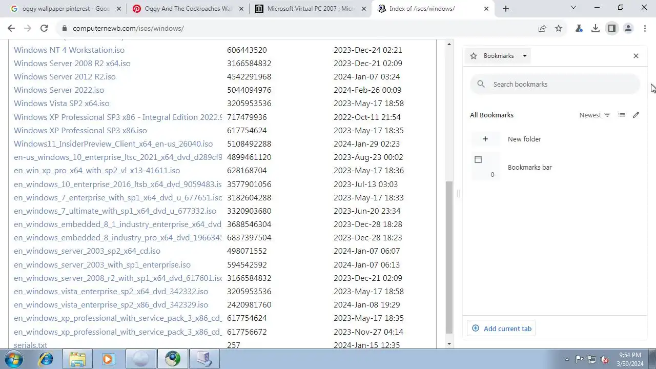Viewport: 656px width, 369px height.
Task: Bookmark this tab with star icon
Action: (559, 28)
